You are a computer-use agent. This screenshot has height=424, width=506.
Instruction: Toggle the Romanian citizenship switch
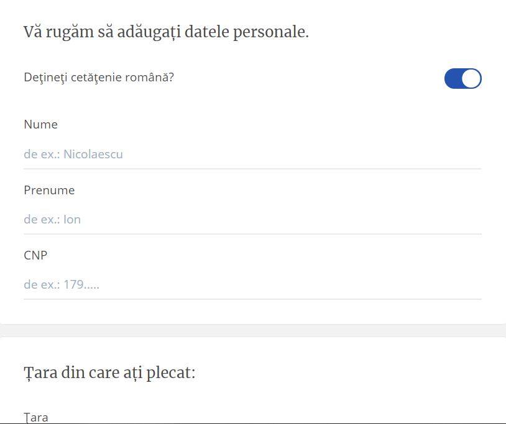[462, 79]
